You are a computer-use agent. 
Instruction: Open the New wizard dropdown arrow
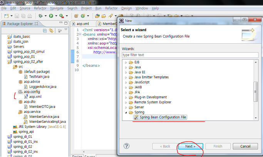pyautogui.click(x=12, y=16)
